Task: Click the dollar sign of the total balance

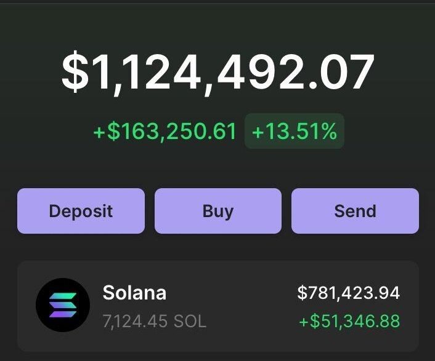Action: click(75, 73)
